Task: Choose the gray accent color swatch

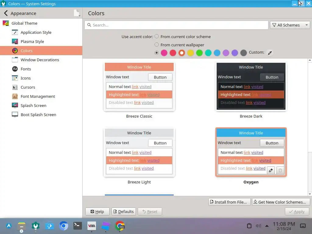Action: (243, 53)
